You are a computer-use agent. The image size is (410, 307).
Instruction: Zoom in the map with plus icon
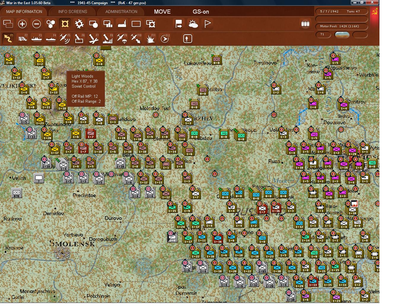click(22, 24)
